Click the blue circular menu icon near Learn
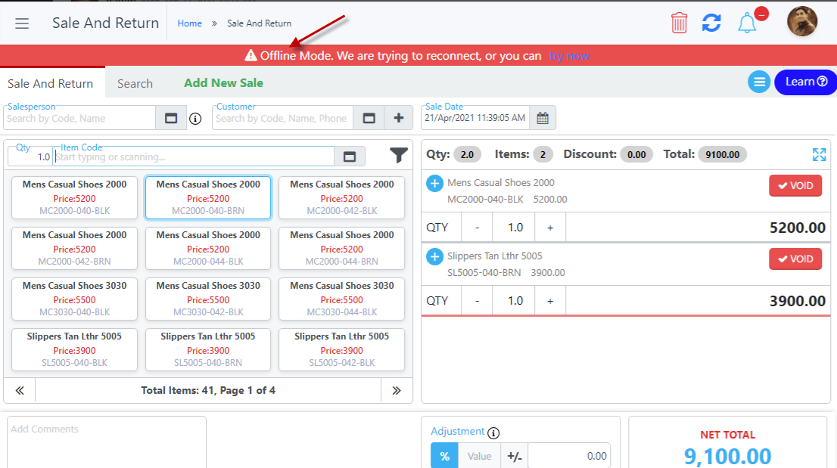Image resolution: width=837 pixels, height=468 pixels. (x=759, y=82)
